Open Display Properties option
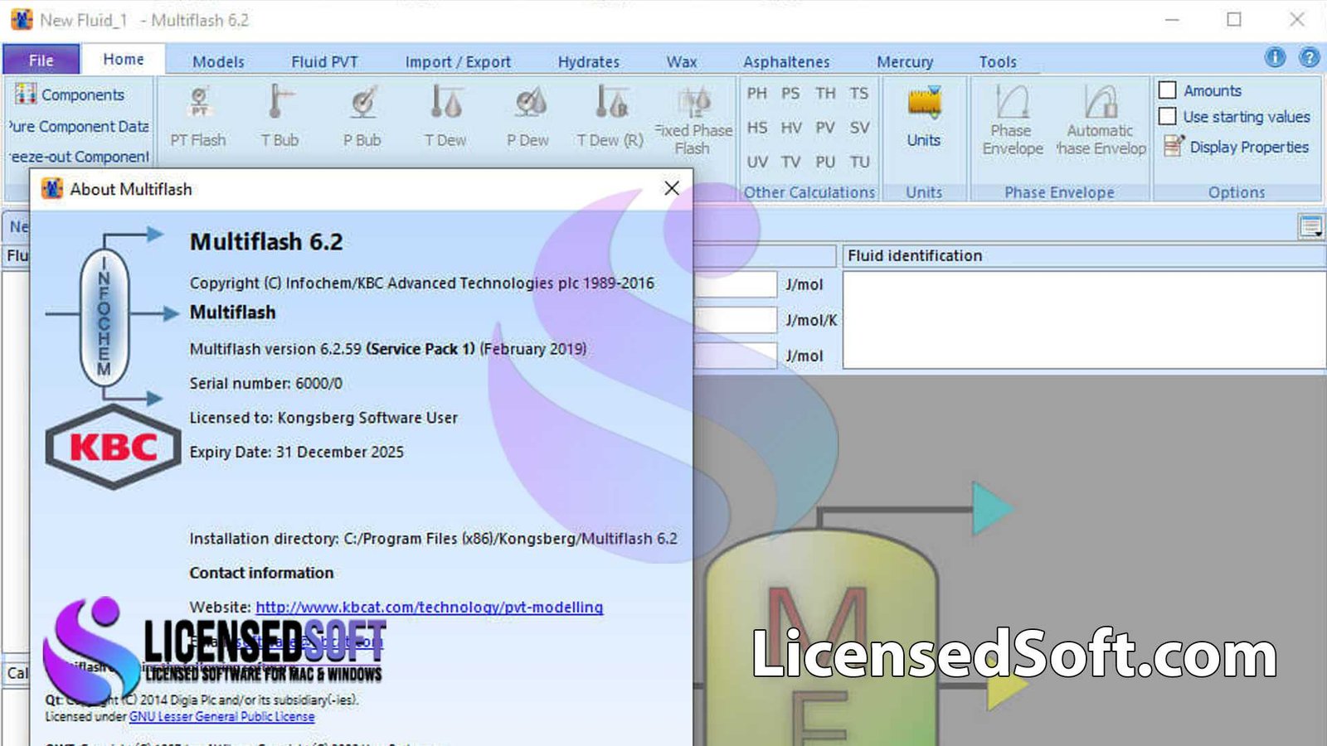Image resolution: width=1327 pixels, height=746 pixels. click(1237, 147)
